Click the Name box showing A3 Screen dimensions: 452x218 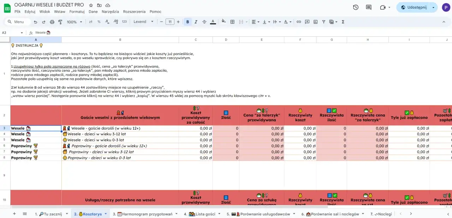(x=11, y=32)
